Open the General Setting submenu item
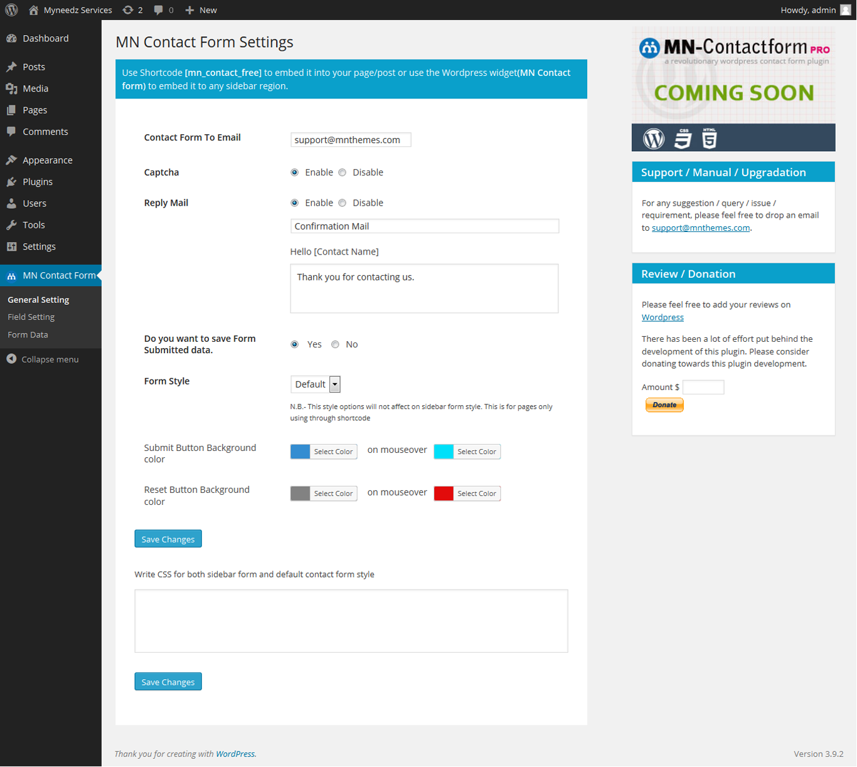The width and height of the screenshot is (857, 767). tap(38, 300)
